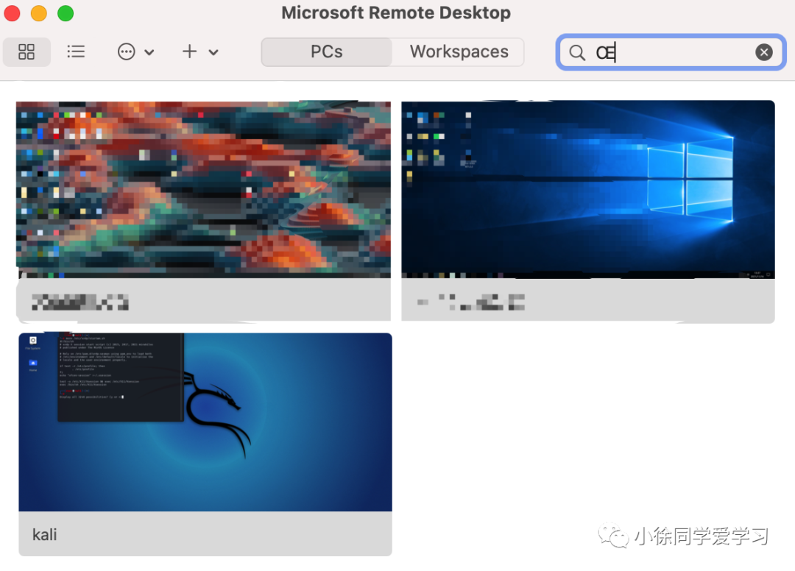
Task: Maximize the window with green button
Action: pyautogui.click(x=66, y=13)
